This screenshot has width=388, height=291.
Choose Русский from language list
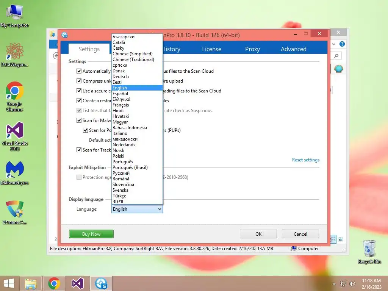click(x=137, y=173)
